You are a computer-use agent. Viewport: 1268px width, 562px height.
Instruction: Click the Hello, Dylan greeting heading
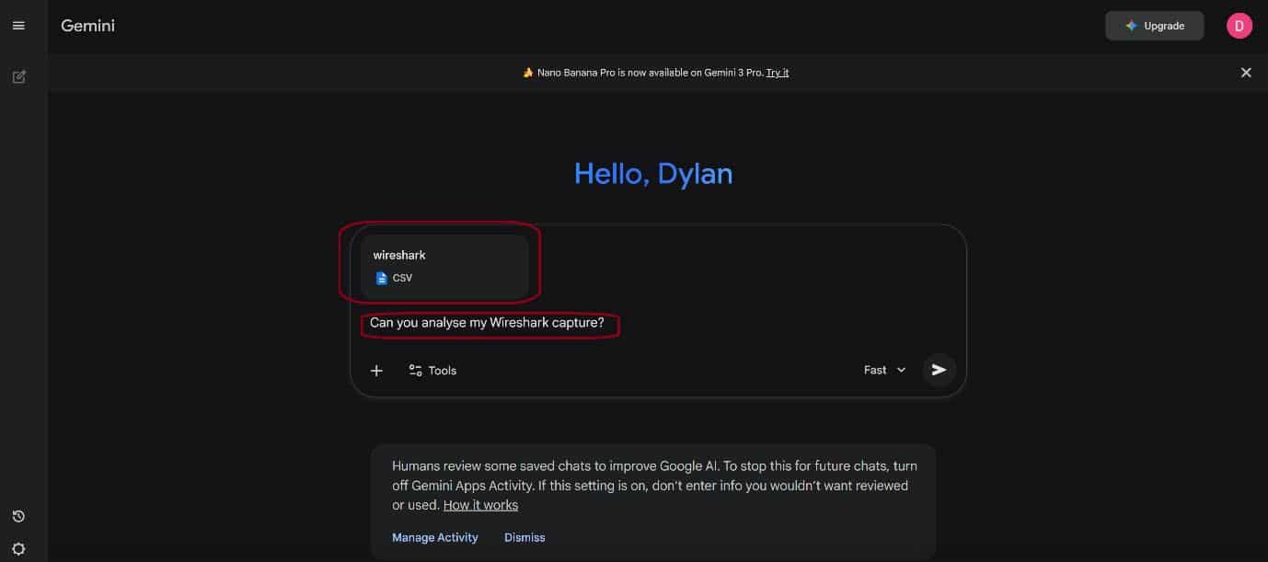pyautogui.click(x=653, y=174)
